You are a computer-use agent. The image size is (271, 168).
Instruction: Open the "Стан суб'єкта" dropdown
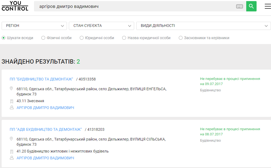click(101, 26)
